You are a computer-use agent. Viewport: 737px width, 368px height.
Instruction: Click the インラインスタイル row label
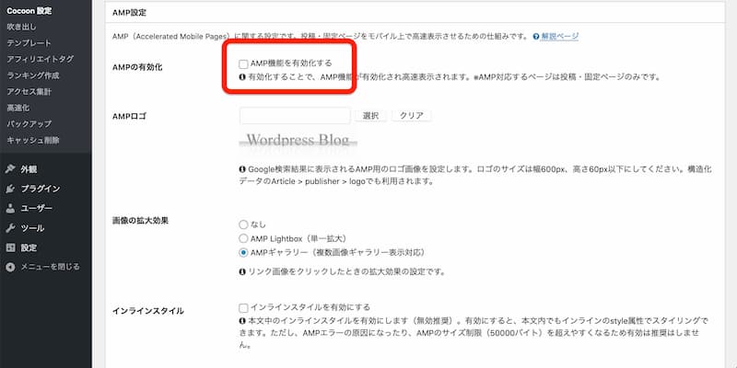148,311
